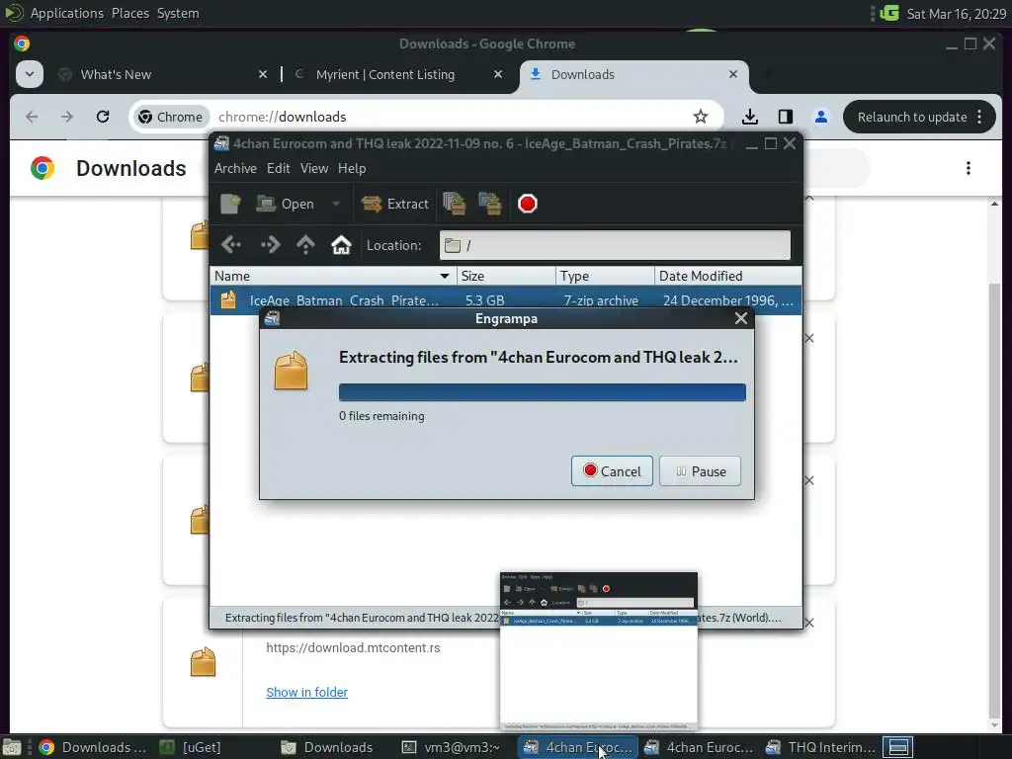Viewport: 1012px width, 759px height.
Task: Pause the extraction
Action: pos(701,471)
